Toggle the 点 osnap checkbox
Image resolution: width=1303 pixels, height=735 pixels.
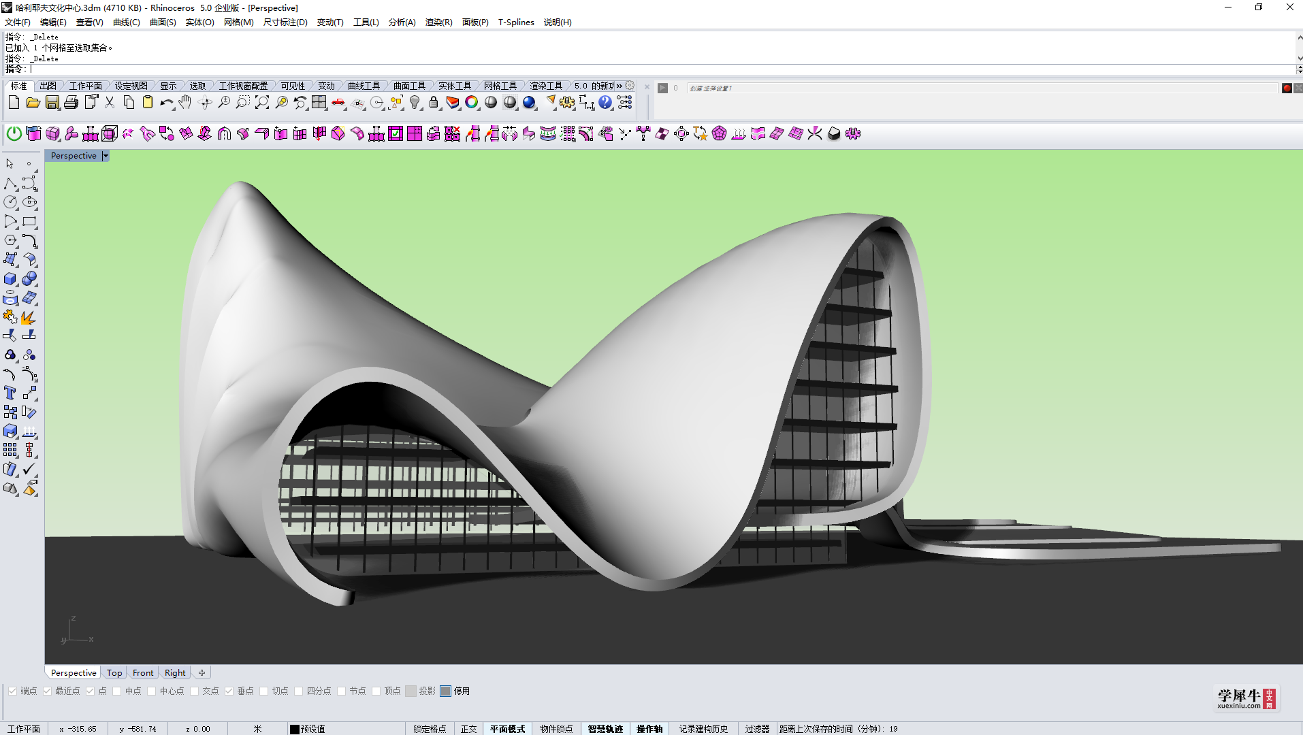tap(90, 691)
